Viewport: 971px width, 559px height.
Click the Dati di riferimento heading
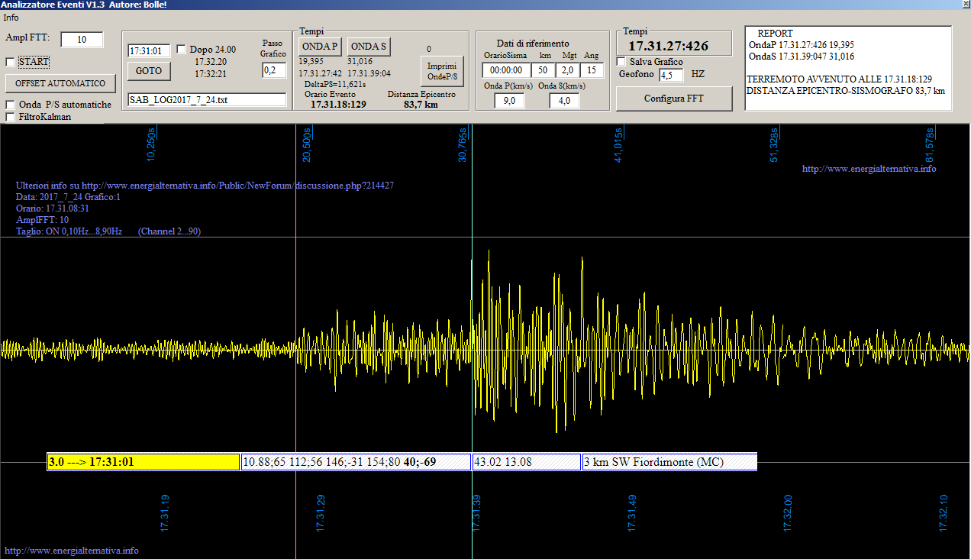point(532,44)
